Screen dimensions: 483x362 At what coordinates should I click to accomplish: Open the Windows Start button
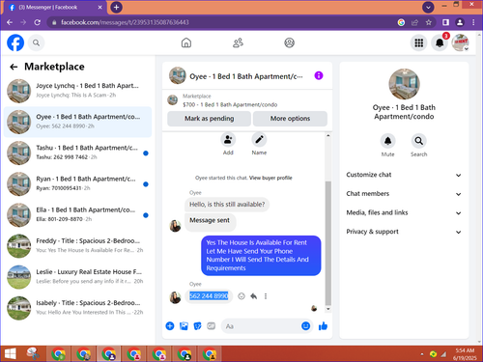11,354
